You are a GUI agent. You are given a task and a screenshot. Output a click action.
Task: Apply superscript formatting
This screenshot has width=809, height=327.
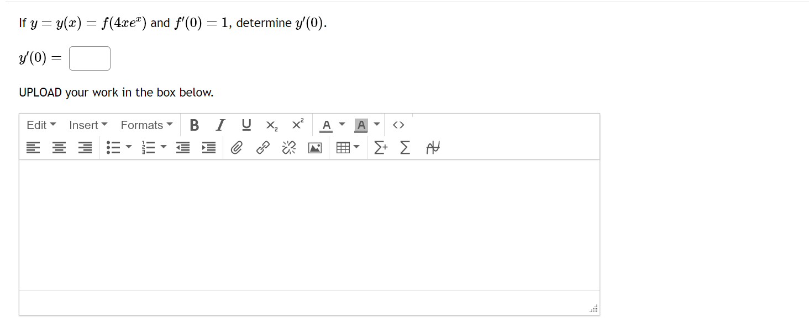(x=297, y=125)
